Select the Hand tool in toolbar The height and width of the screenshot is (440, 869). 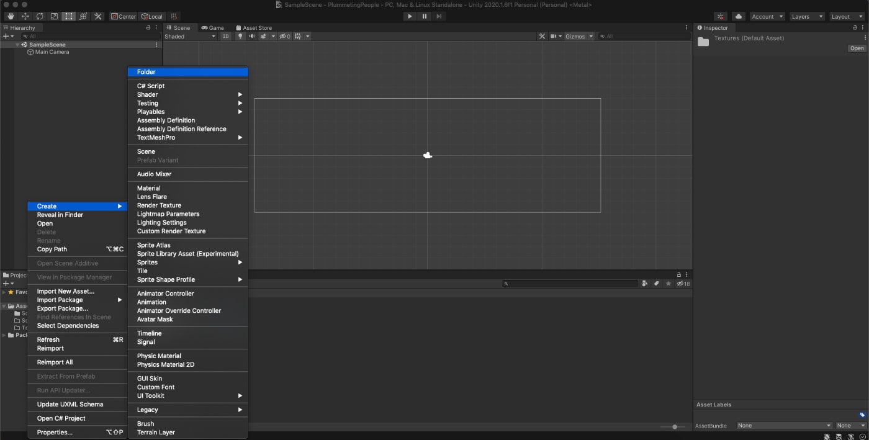click(x=10, y=16)
